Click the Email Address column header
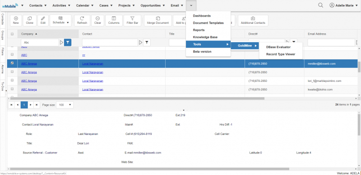 coord(317,34)
